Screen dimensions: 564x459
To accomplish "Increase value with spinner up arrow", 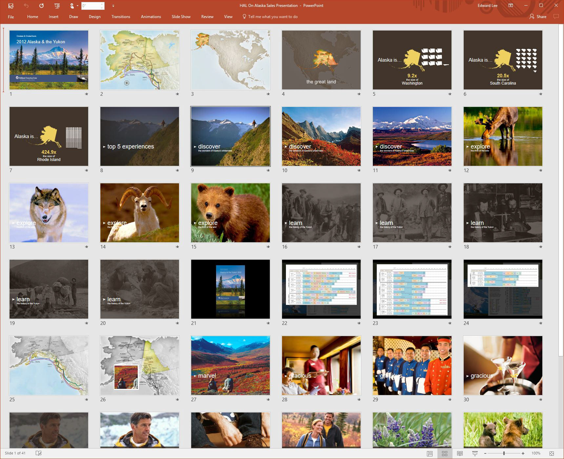I will pos(102,4).
